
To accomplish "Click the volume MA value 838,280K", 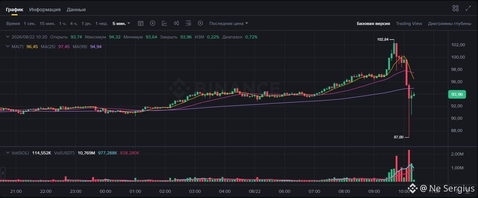I will pyautogui.click(x=130, y=153).
